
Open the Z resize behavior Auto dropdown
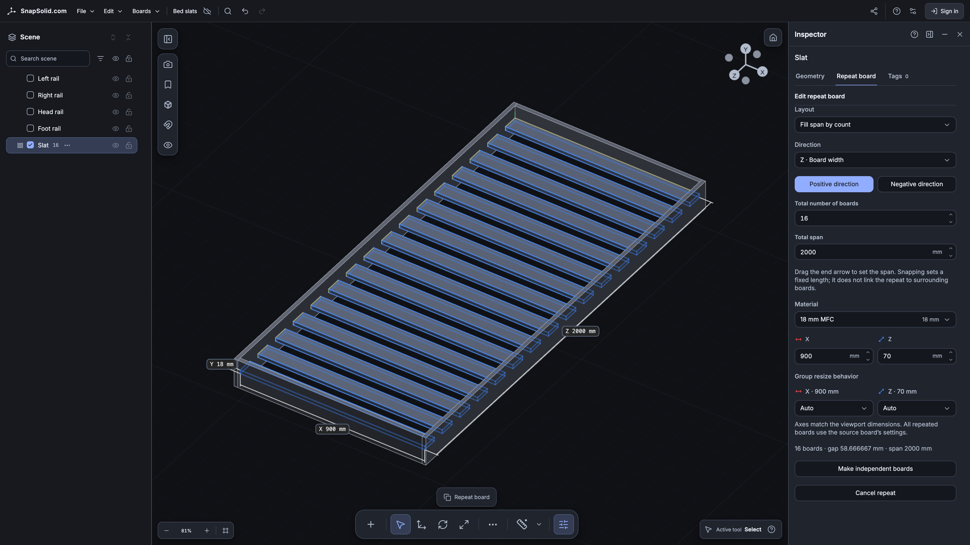tap(916, 408)
